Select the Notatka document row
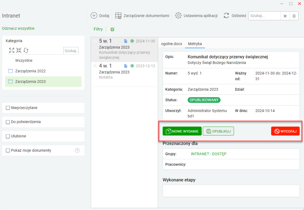 124,74
